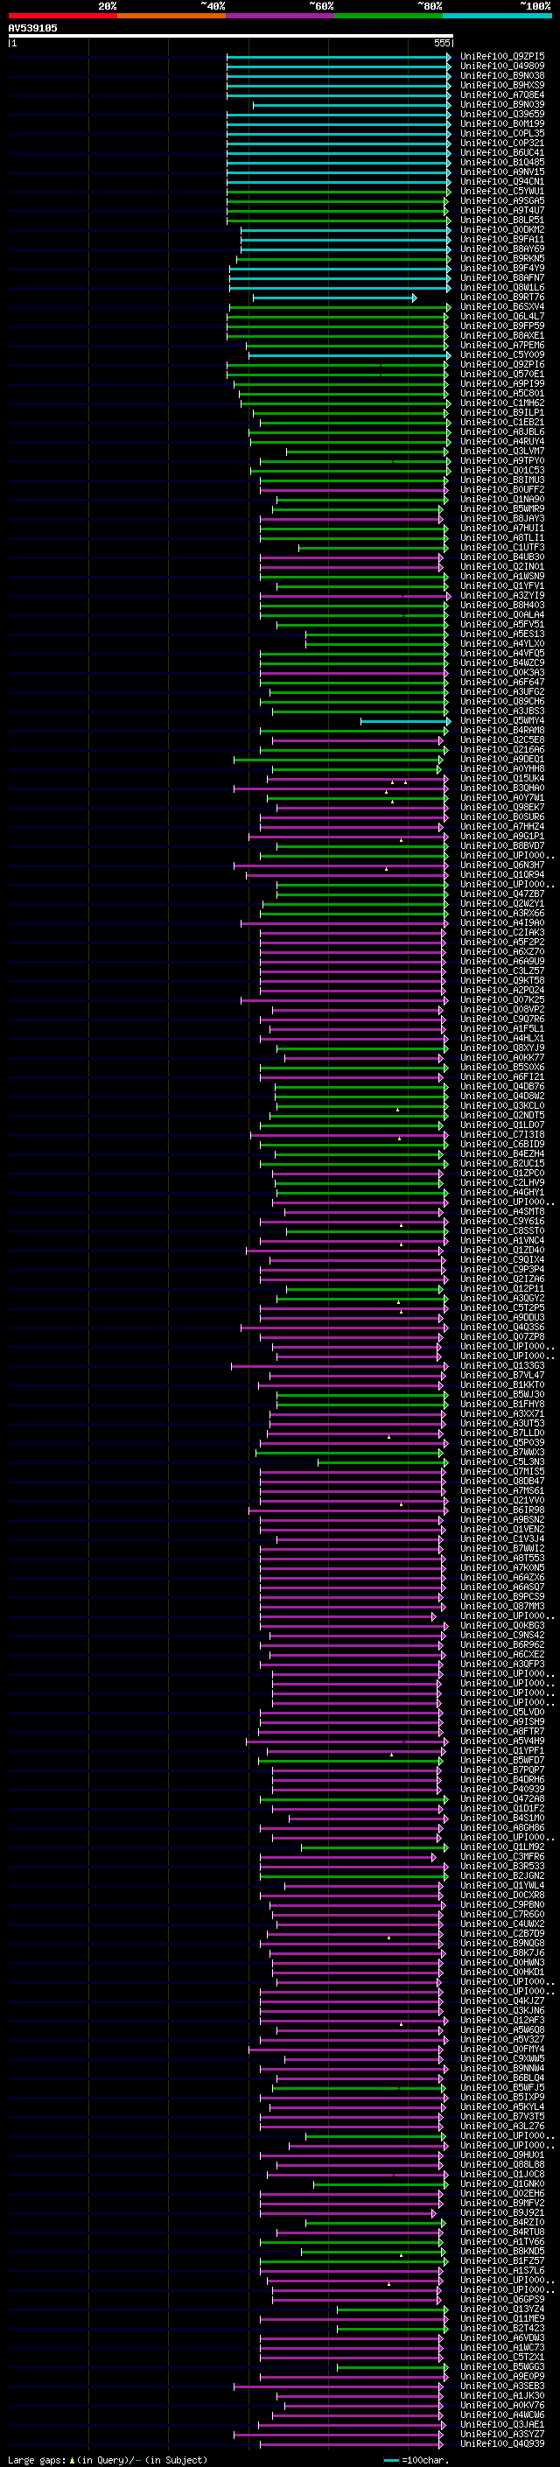This screenshot has width=560, height=2467.
Task: Select the UniRef100_A4I9A0 label
Action: click(x=501, y=922)
